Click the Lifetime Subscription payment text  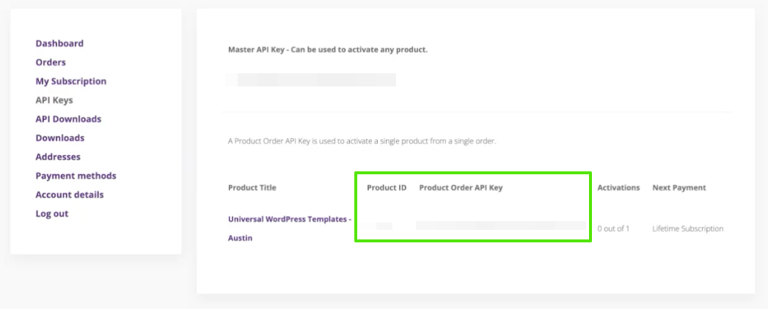(687, 228)
